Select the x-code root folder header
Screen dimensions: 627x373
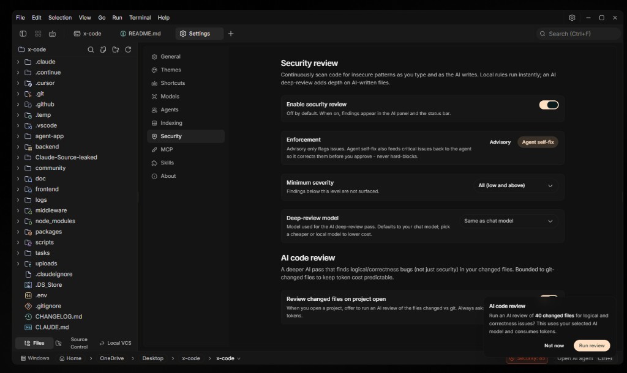[x=32, y=50]
